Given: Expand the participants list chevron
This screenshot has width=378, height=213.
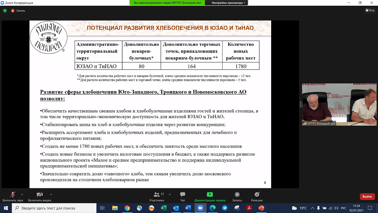Looking at the screenshot, I should (170, 195).
